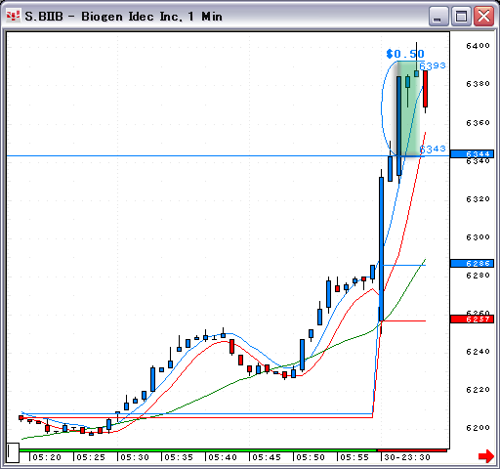Click the 05:55 time axis label

click(x=354, y=457)
